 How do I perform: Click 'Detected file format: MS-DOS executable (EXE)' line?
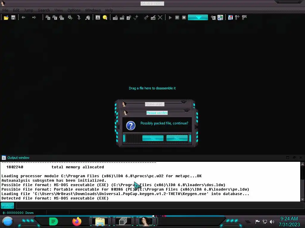[55, 198]
